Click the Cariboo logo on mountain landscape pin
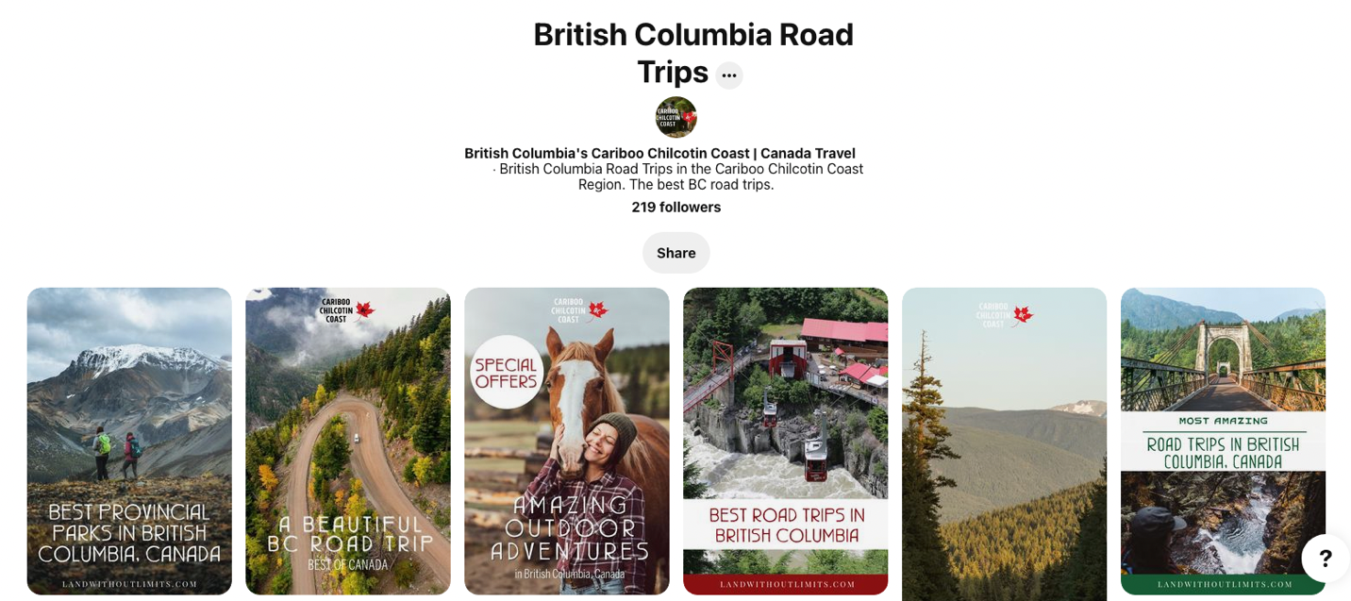The height and width of the screenshot is (601, 1351). click(1004, 314)
